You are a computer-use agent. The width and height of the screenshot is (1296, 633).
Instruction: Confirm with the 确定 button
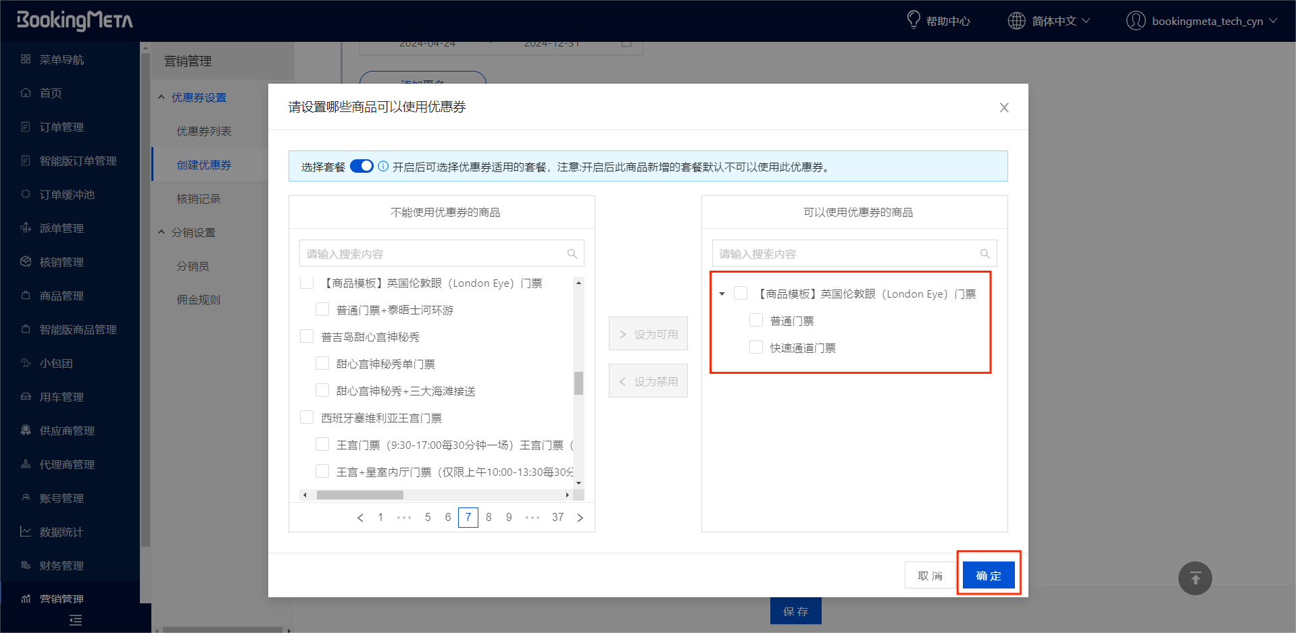click(x=989, y=576)
